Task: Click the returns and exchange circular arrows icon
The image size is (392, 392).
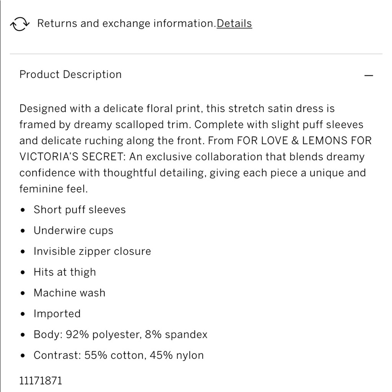Action: coord(20,24)
